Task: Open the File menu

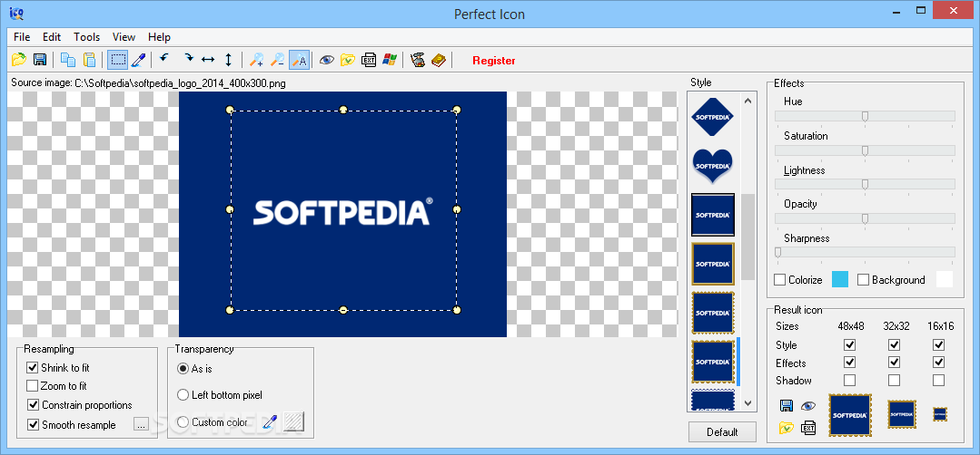Action: click(22, 37)
